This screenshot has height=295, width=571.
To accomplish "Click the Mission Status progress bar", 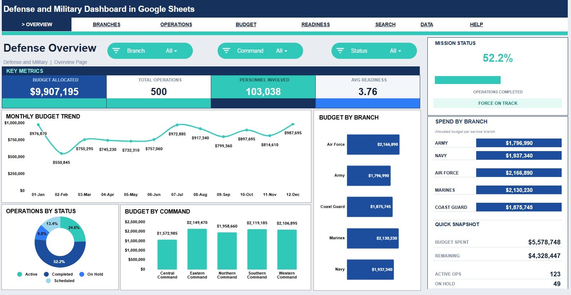I will pos(468,80).
